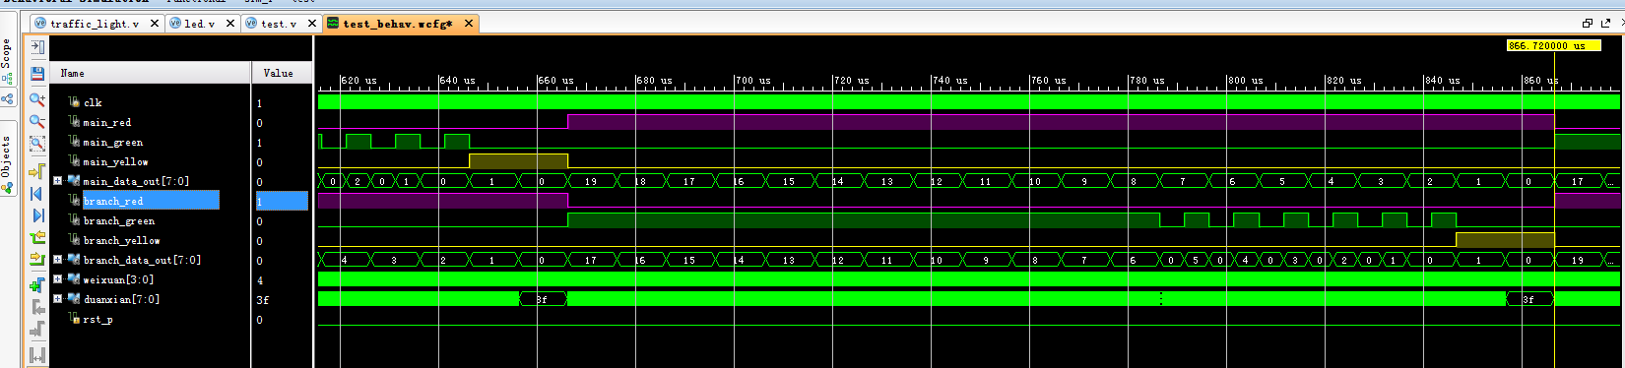Image resolution: width=1625 pixels, height=368 pixels.
Task: Click the Value column header
Action: click(283, 73)
